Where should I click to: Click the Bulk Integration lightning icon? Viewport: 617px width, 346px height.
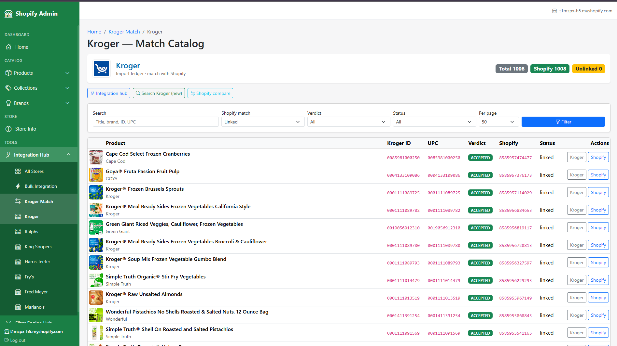(x=18, y=186)
